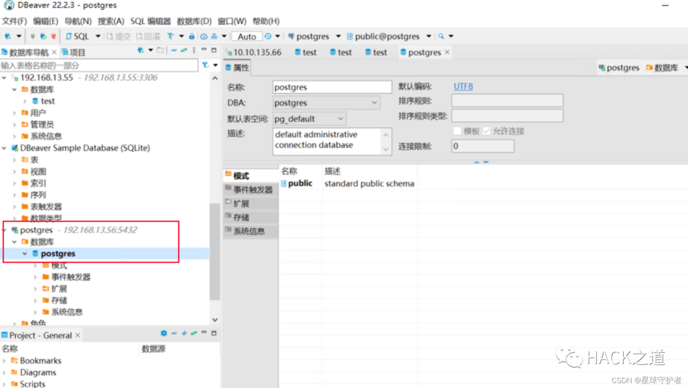Viewport: 688px width, 388px height.
Task: Open the dashboard gauge icon in toolbar
Action: click(x=204, y=36)
